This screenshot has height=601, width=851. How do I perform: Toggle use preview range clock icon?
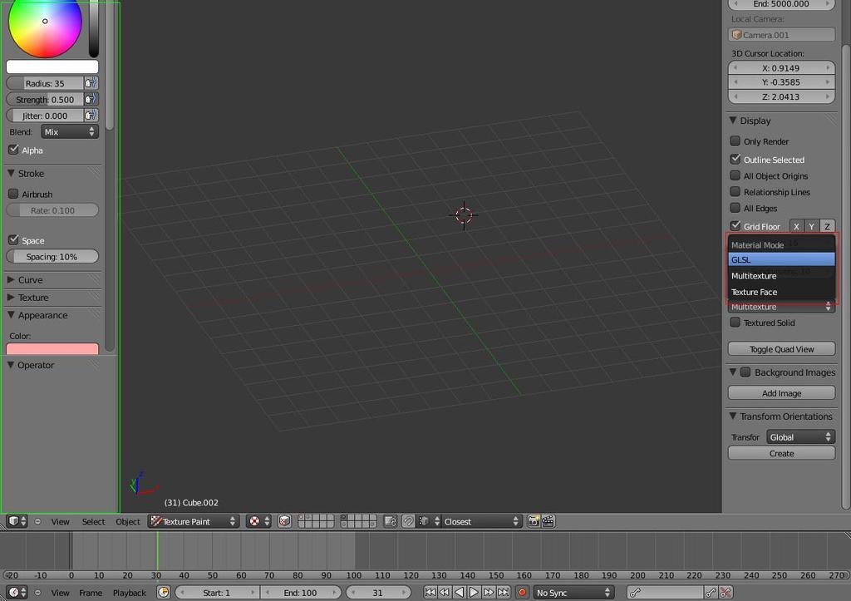pos(164,593)
